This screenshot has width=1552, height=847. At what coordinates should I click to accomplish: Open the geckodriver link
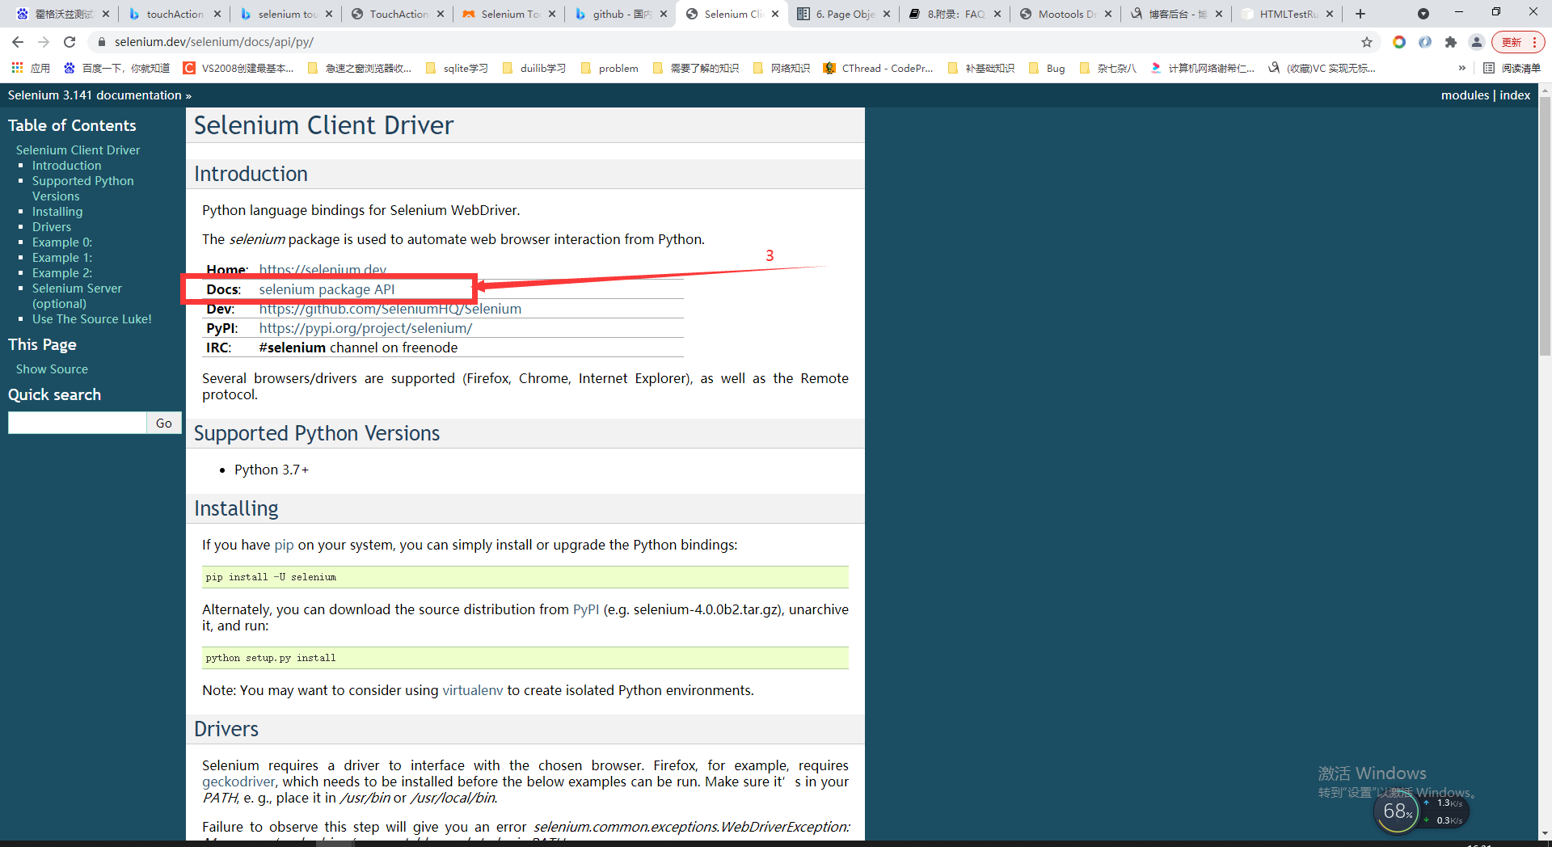[x=238, y=782]
